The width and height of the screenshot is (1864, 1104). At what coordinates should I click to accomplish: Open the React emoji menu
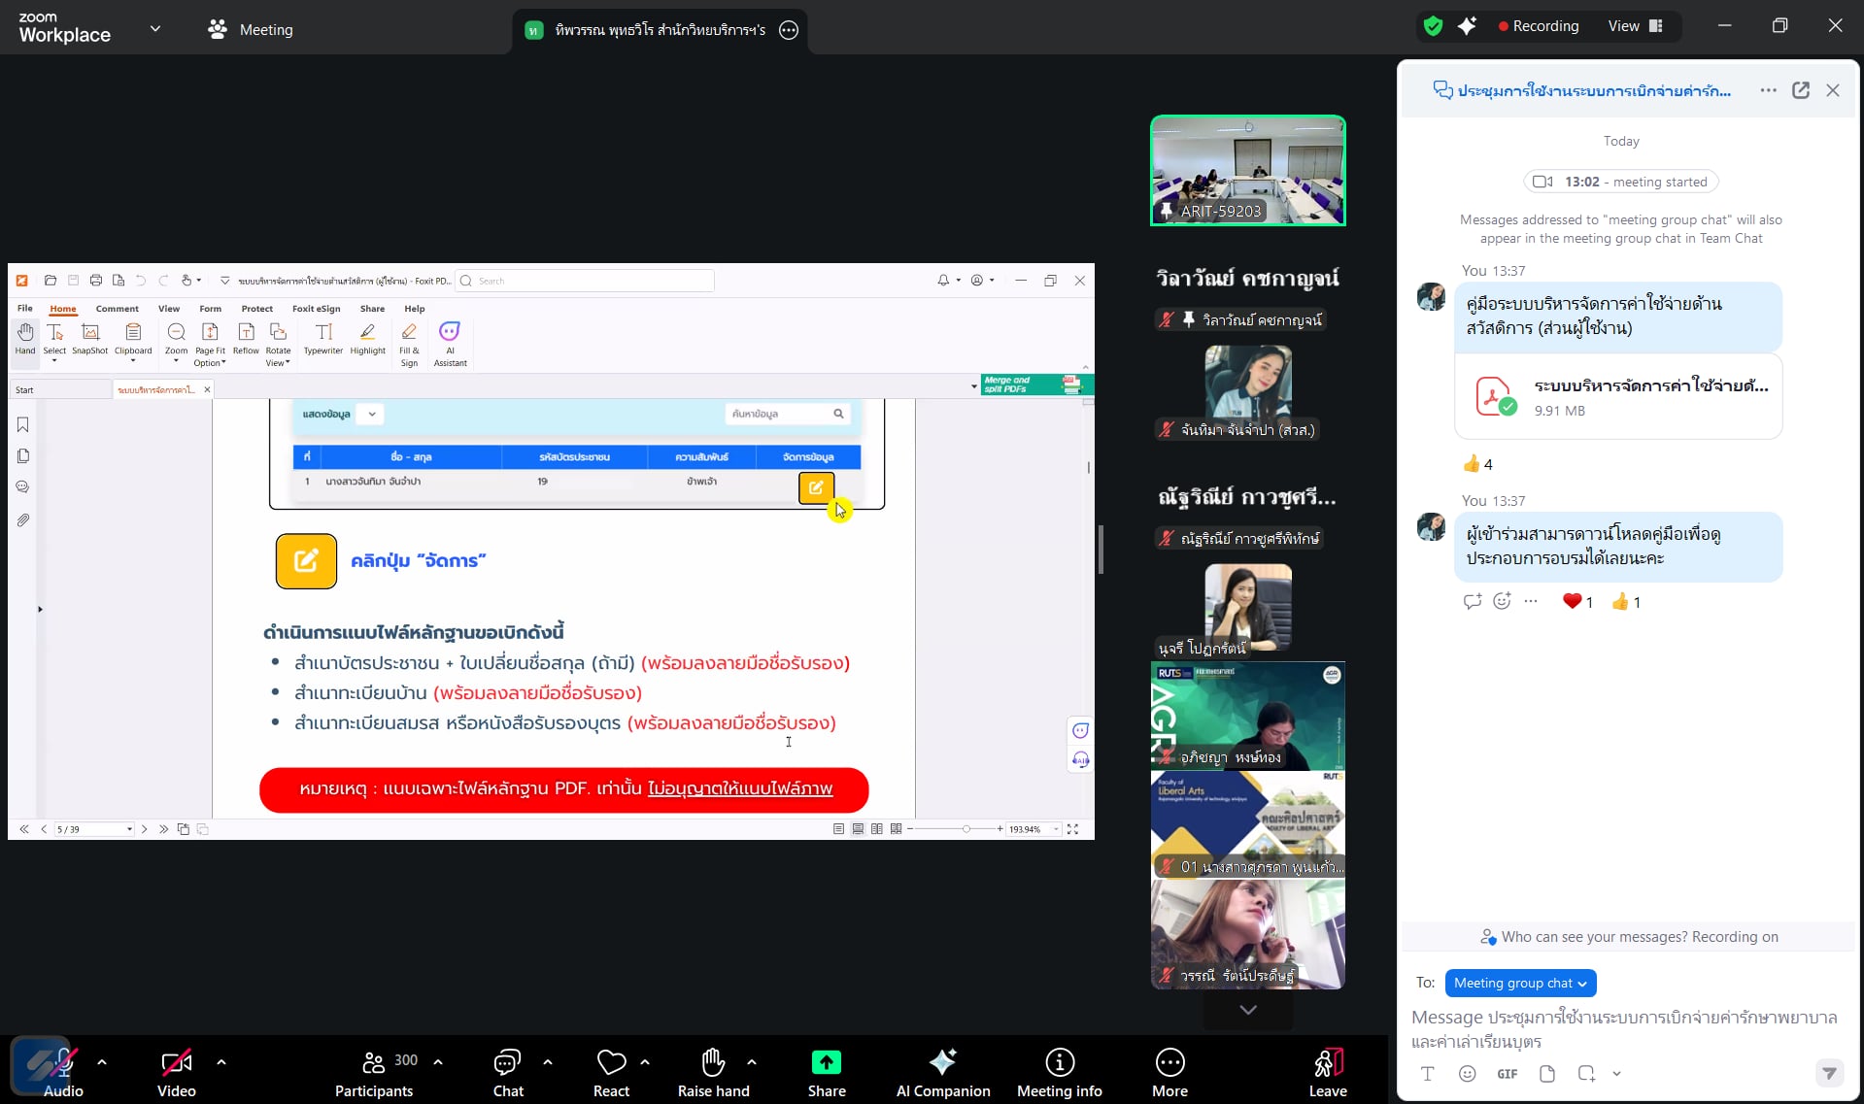click(611, 1072)
